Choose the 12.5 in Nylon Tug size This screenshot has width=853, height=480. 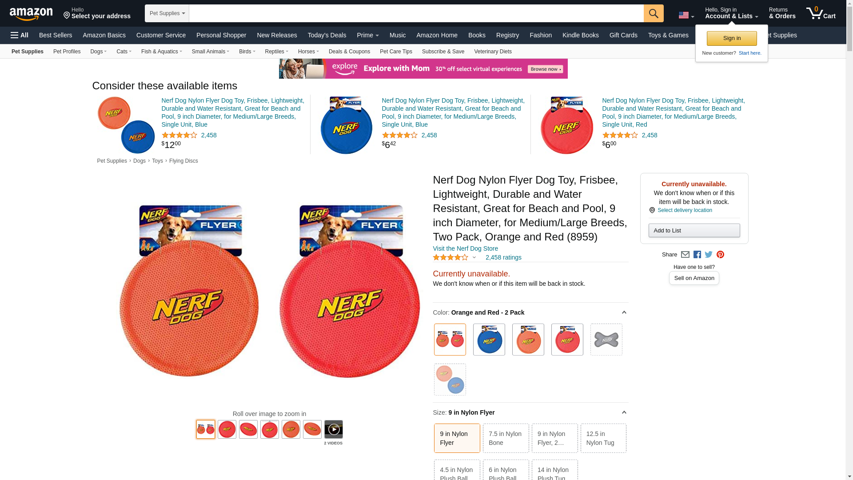click(x=603, y=438)
